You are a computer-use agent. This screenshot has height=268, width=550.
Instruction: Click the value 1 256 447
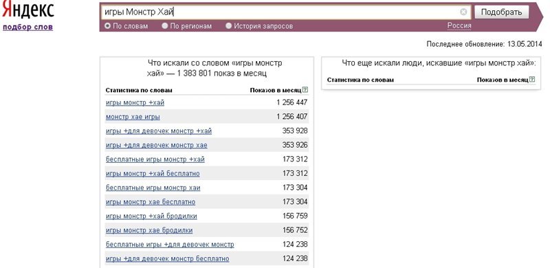[291, 102]
